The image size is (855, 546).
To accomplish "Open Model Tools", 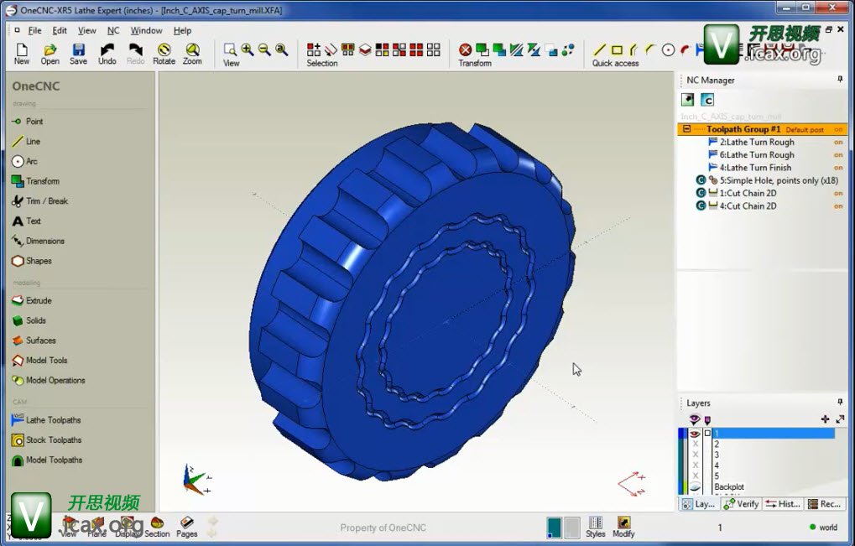I will click(39, 360).
